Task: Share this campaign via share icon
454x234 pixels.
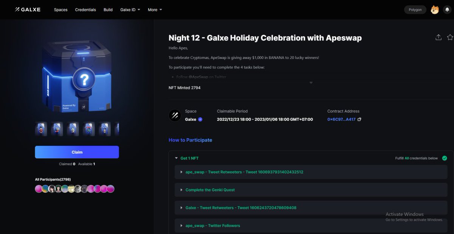Action: 438,37
